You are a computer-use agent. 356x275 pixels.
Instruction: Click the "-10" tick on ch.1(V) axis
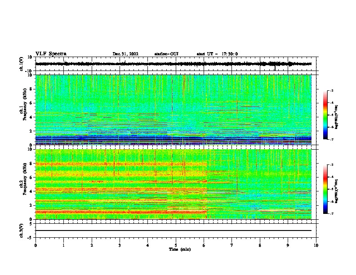29,71
